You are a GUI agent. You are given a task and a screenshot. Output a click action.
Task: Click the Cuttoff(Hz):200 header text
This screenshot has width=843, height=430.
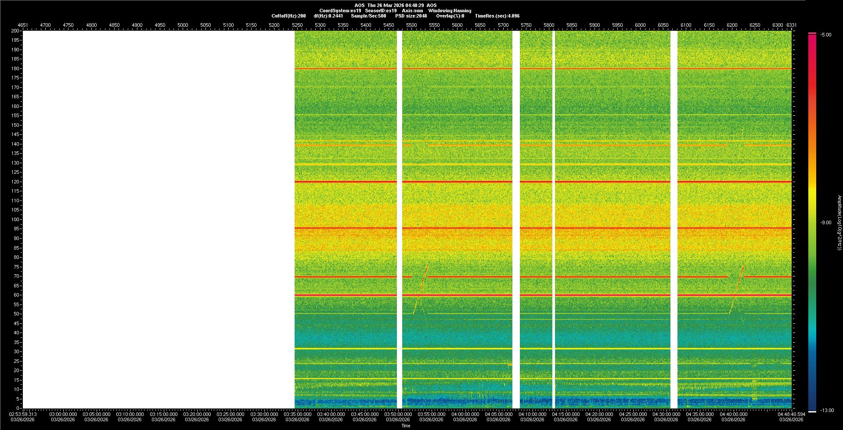pyautogui.click(x=288, y=16)
